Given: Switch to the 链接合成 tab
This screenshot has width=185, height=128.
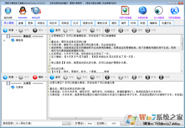Looking at the screenshot, I should click(88, 23).
